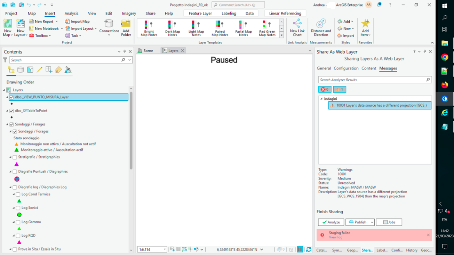
Task: Open the map scale dropdown
Action: pyautogui.click(x=165, y=249)
